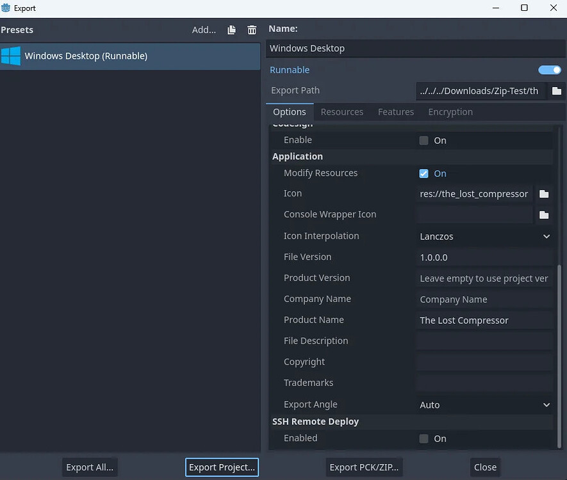
Task: Toggle the Runnable switch off
Action: tap(549, 70)
